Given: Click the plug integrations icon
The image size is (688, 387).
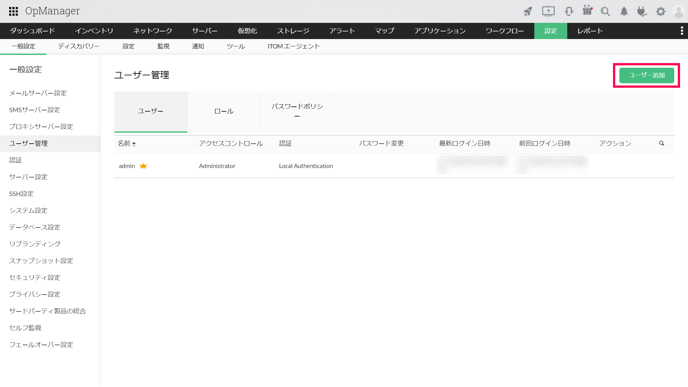Looking at the screenshot, I should point(642,12).
